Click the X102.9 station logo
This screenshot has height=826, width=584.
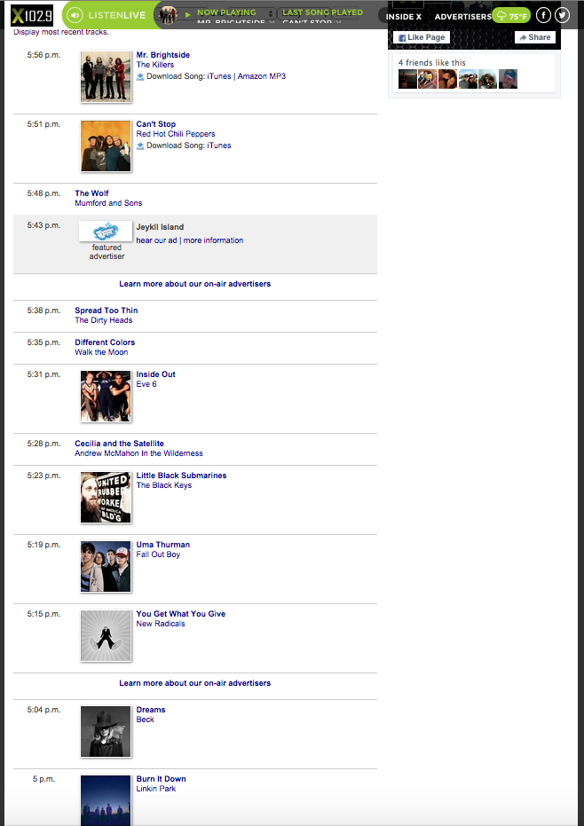32,16
